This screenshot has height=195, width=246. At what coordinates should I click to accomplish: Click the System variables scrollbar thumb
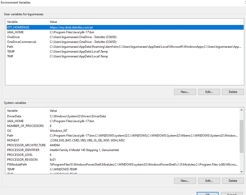coord(241,136)
